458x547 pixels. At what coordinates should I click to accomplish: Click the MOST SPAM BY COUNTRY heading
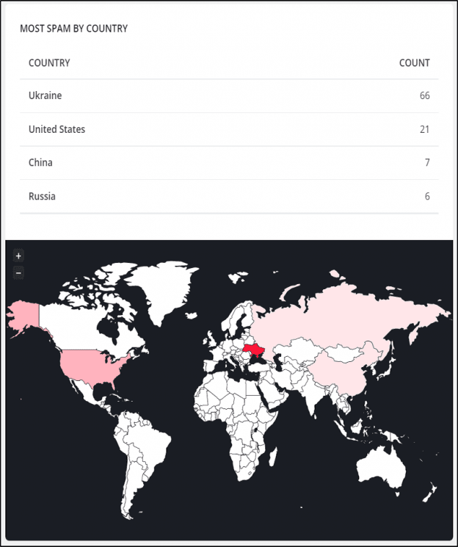click(x=74, y=29)
